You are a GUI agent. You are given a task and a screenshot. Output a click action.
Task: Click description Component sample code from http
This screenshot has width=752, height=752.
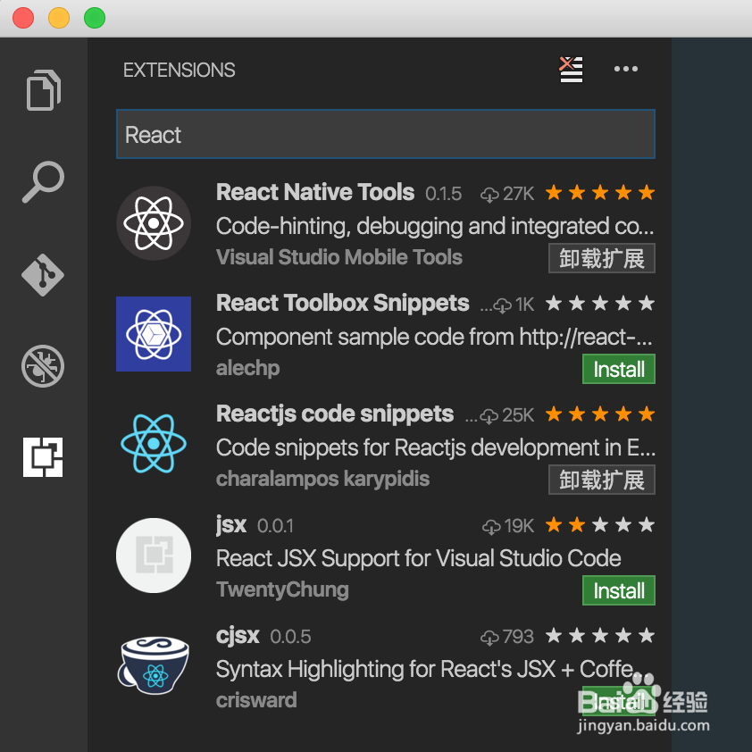coord(434,337)
